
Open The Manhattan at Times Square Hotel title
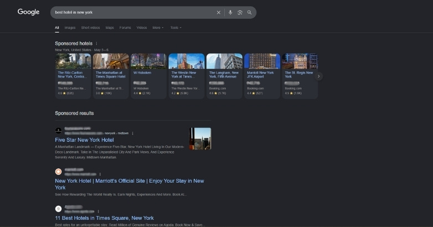(110, 75)
